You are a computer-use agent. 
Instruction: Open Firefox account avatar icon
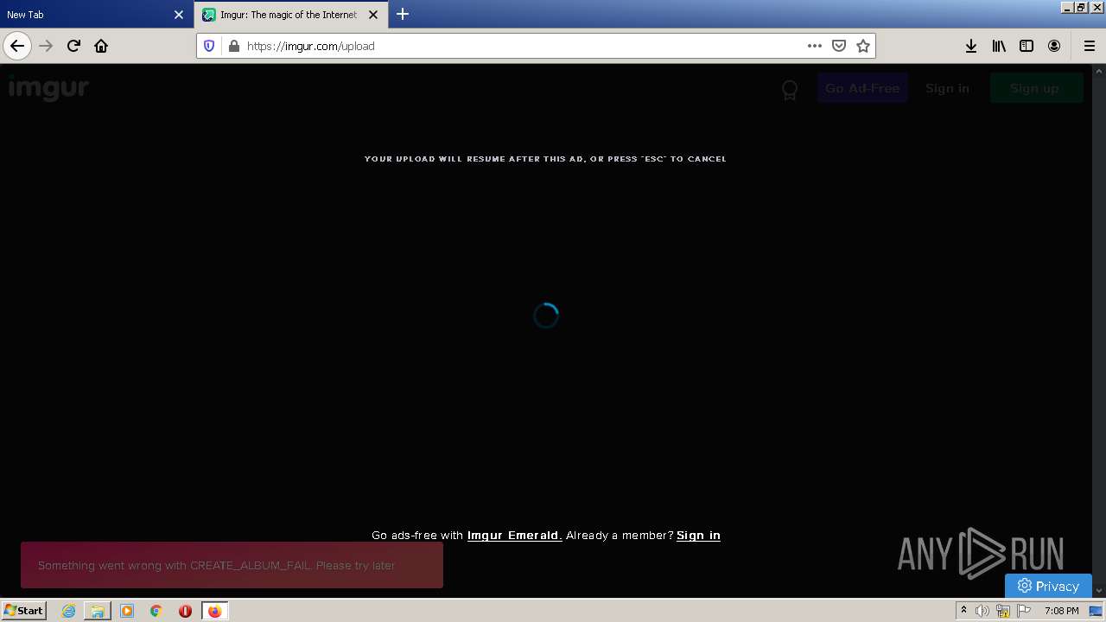[x=1054, y=46]
